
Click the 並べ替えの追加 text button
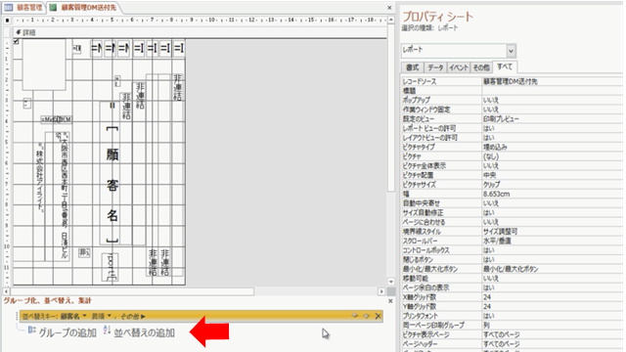[144, 332]
